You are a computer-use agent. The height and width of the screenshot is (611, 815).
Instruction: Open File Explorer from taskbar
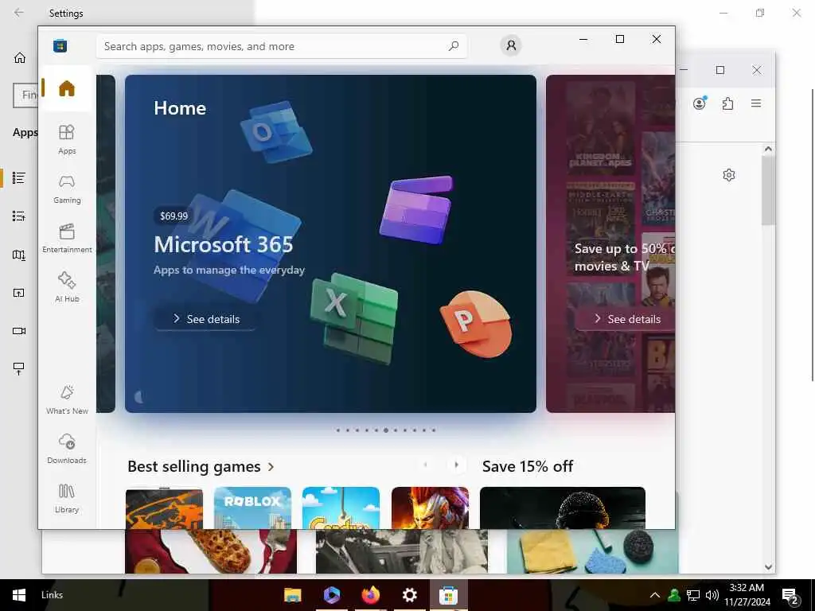[x=293, y=595]
